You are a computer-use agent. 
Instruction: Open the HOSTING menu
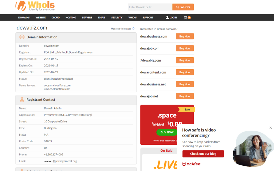pyautogui.click(x=71, y=17)
